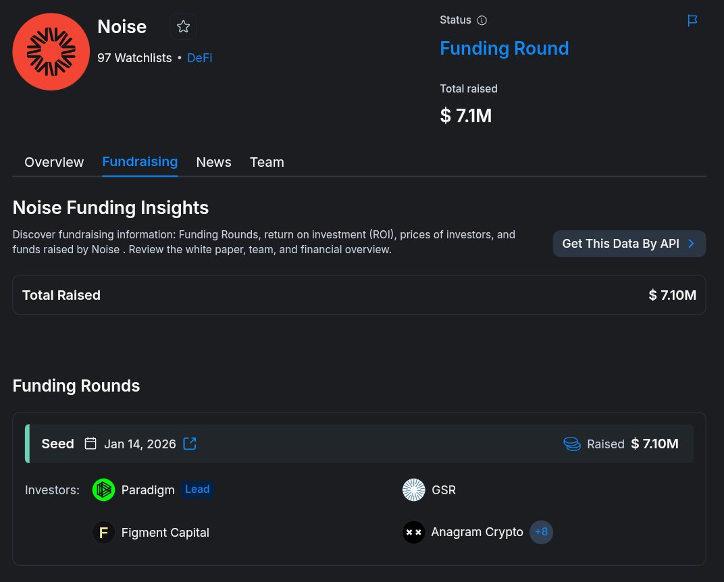
Task: Add Noise to watchlist with star icon
Action: [x=183, y=27]
